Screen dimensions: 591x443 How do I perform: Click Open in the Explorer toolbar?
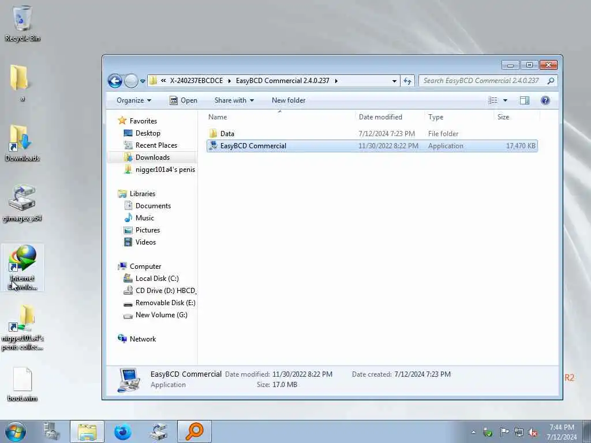point(184,100)
